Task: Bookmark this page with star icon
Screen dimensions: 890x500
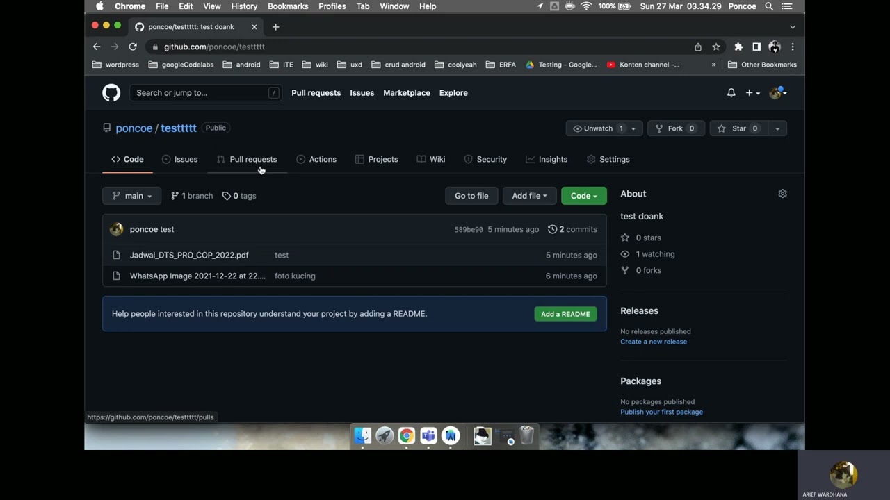Action: pos(716,47)
